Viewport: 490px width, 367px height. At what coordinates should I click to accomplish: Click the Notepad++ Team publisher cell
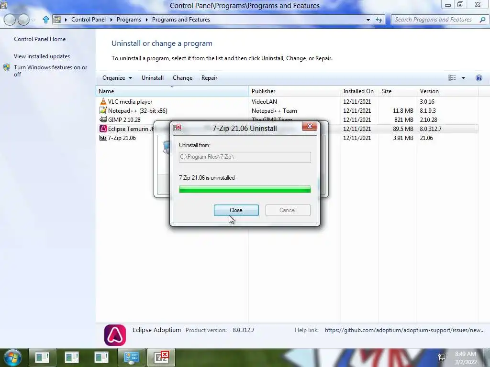[274, 110]
